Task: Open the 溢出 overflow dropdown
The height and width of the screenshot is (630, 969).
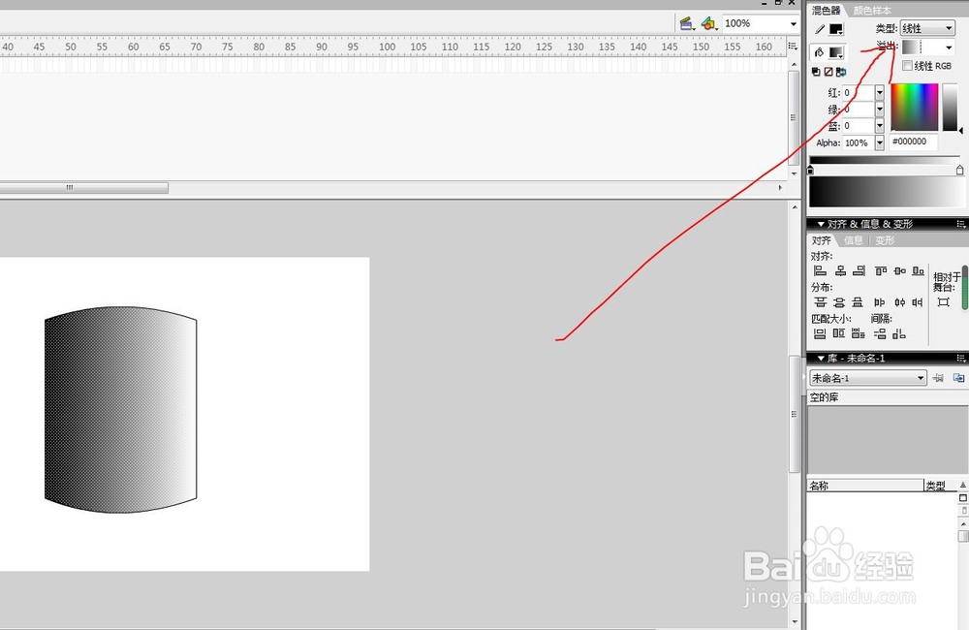Action: pyautogui.click(x=928, y=47)
